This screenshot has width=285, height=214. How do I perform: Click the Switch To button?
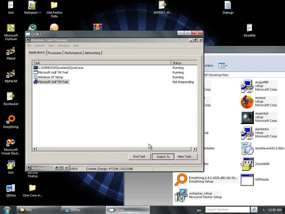tap(163, 157)
